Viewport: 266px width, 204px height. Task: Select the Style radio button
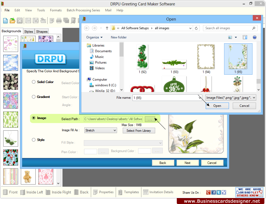(x=34, y=140)
